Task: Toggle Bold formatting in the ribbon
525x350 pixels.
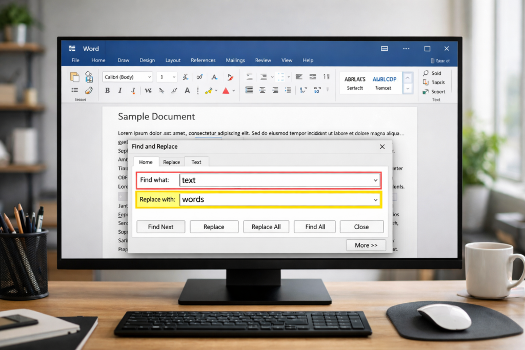Action: [x=107, y=91]
